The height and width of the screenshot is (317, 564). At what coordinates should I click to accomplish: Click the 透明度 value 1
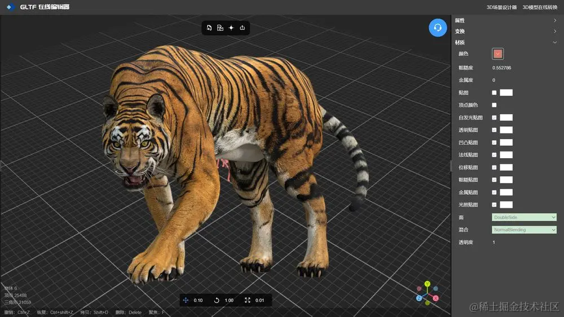493,242
